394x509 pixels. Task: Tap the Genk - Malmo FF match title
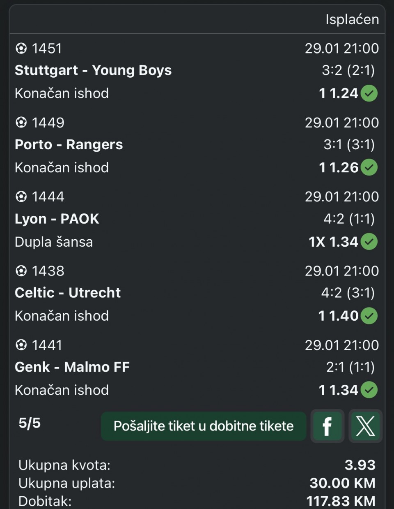(x=72, y=367)
